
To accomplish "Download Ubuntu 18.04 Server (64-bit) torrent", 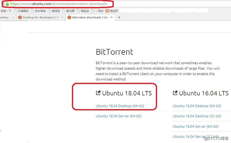I will 119,116.
